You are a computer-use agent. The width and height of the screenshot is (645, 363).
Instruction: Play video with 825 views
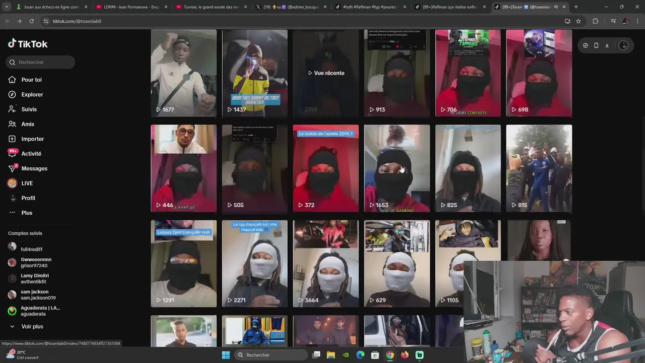click(468, 168)
